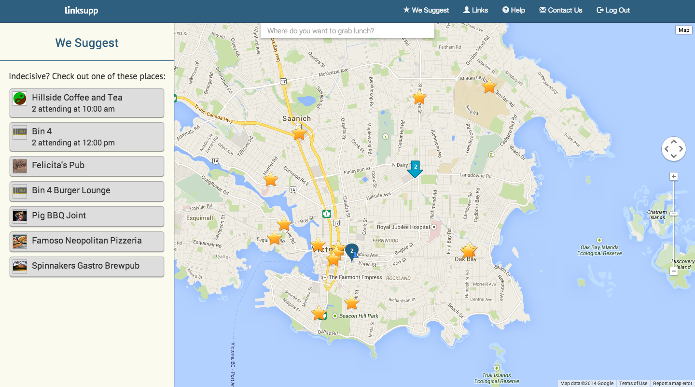Click the dark blue pin marker labeled 2
The image size is (695, 387).
[x=352, y=252]
